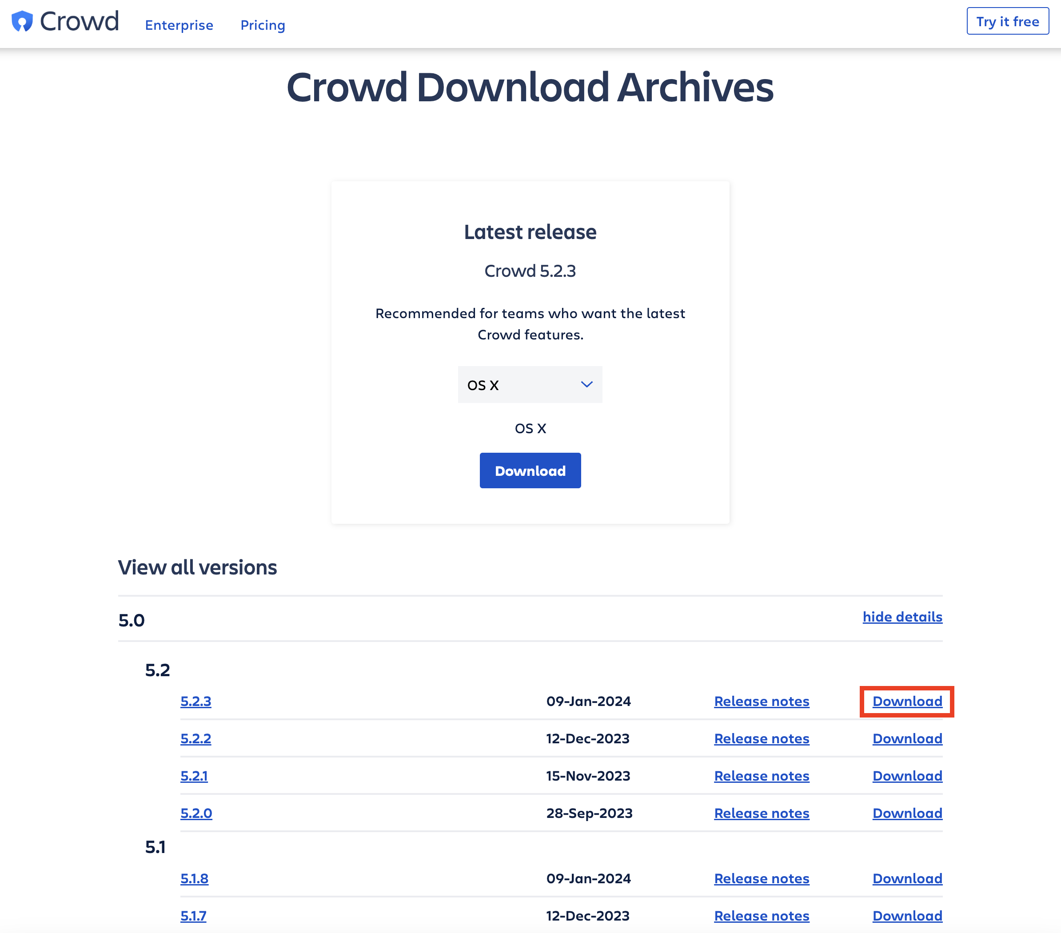Click the Try it free button
Viewport: 1061px width, 933px height.
point(1007,21)
